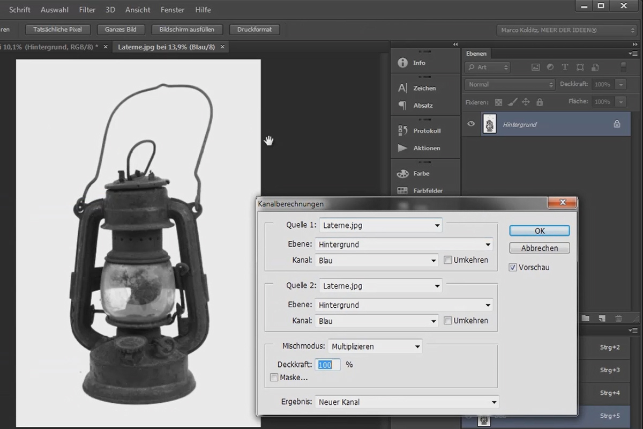
Task: Confirm the Kanalberechnungen dialog with OK
Action: point(540,231)
